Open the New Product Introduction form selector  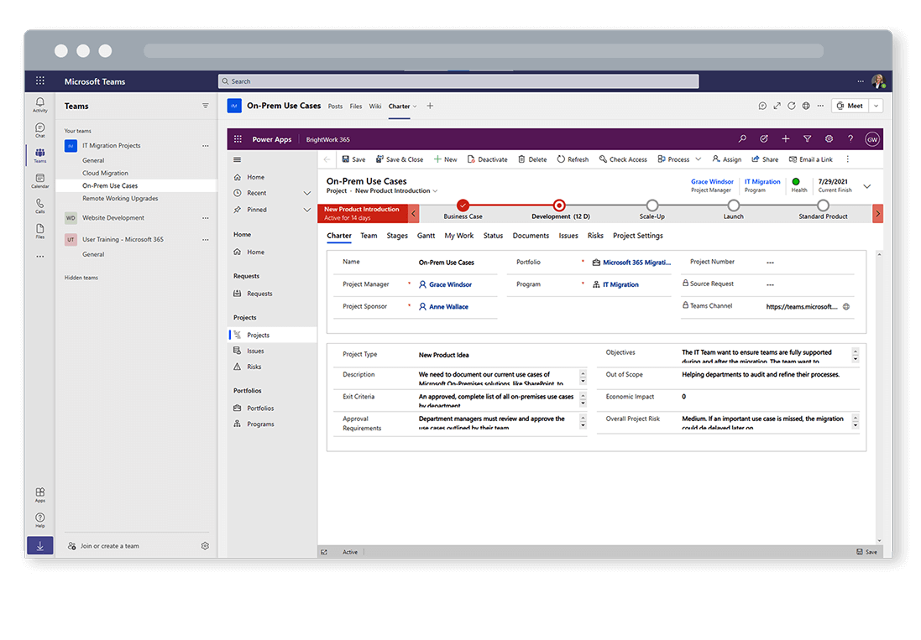396,190
